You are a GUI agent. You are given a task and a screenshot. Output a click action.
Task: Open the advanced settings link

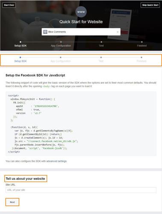[x=56, y=161]
